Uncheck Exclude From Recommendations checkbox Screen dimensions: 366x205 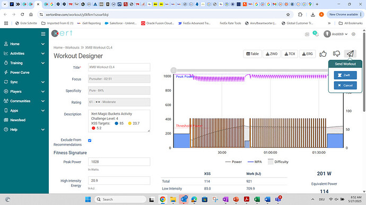click(x=90, y=140)
